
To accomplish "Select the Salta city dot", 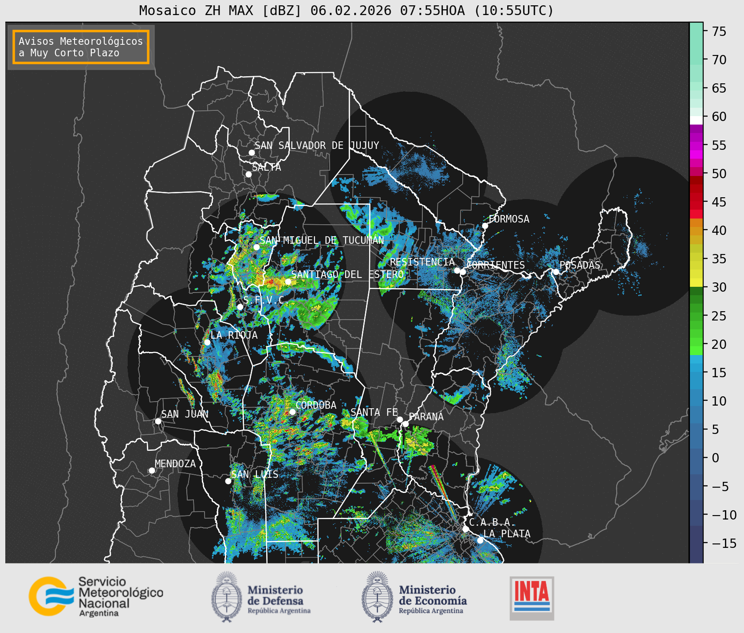I will 249,174.
